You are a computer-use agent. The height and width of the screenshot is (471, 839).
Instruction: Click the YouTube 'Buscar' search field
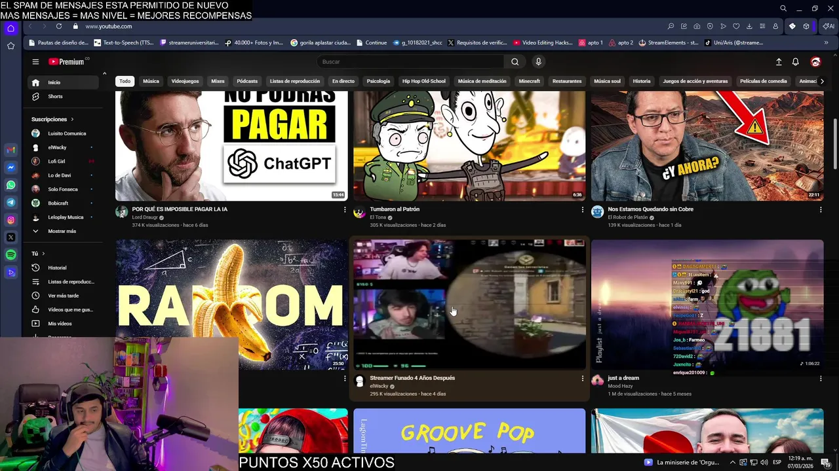(411, 61)
